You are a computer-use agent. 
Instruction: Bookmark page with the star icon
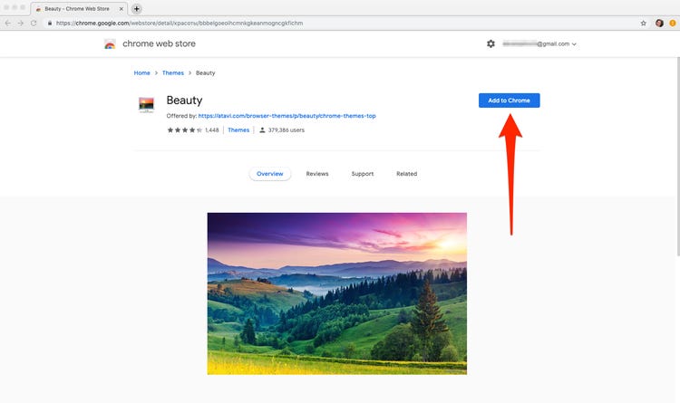tap(644, 23)
